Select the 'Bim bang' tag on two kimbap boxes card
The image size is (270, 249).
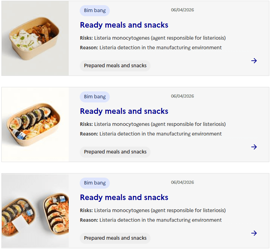pyautogui.click(x=95, y=183)
